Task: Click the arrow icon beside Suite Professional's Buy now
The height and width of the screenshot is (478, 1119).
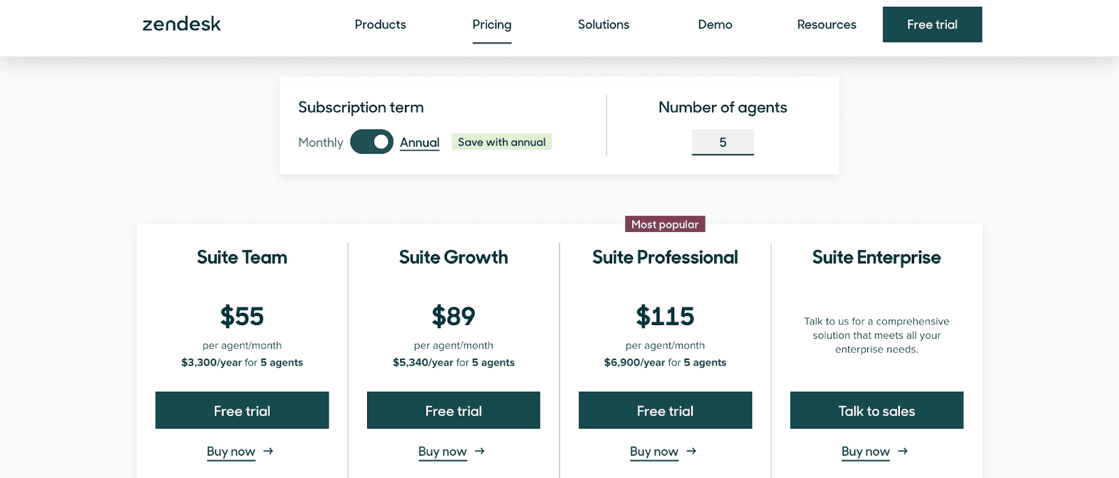Action: 692,451
